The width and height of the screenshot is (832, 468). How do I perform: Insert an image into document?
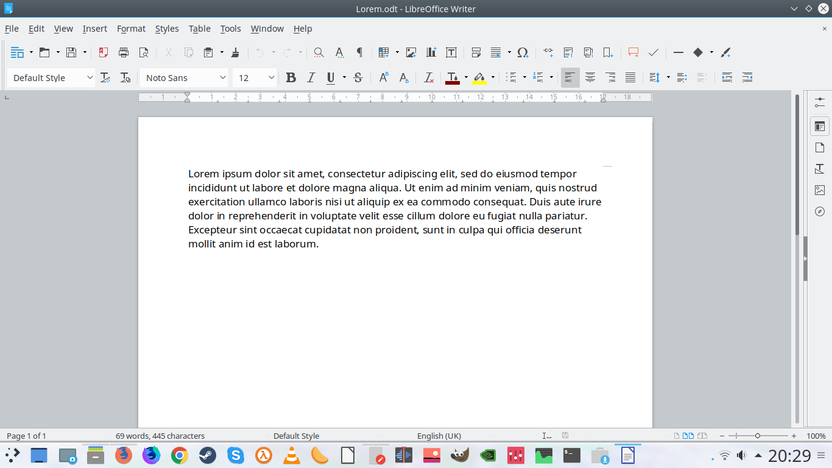click(411, 52)
